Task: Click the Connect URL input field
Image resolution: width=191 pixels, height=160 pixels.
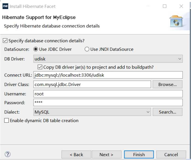Action: [x=108, y=75]
